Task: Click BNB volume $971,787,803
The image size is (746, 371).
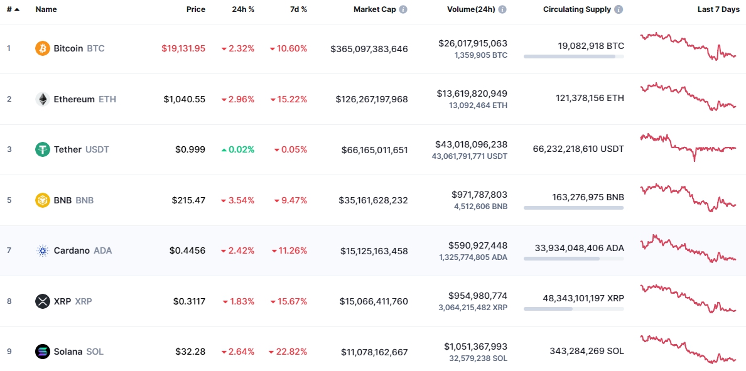Action: [480, 195]
